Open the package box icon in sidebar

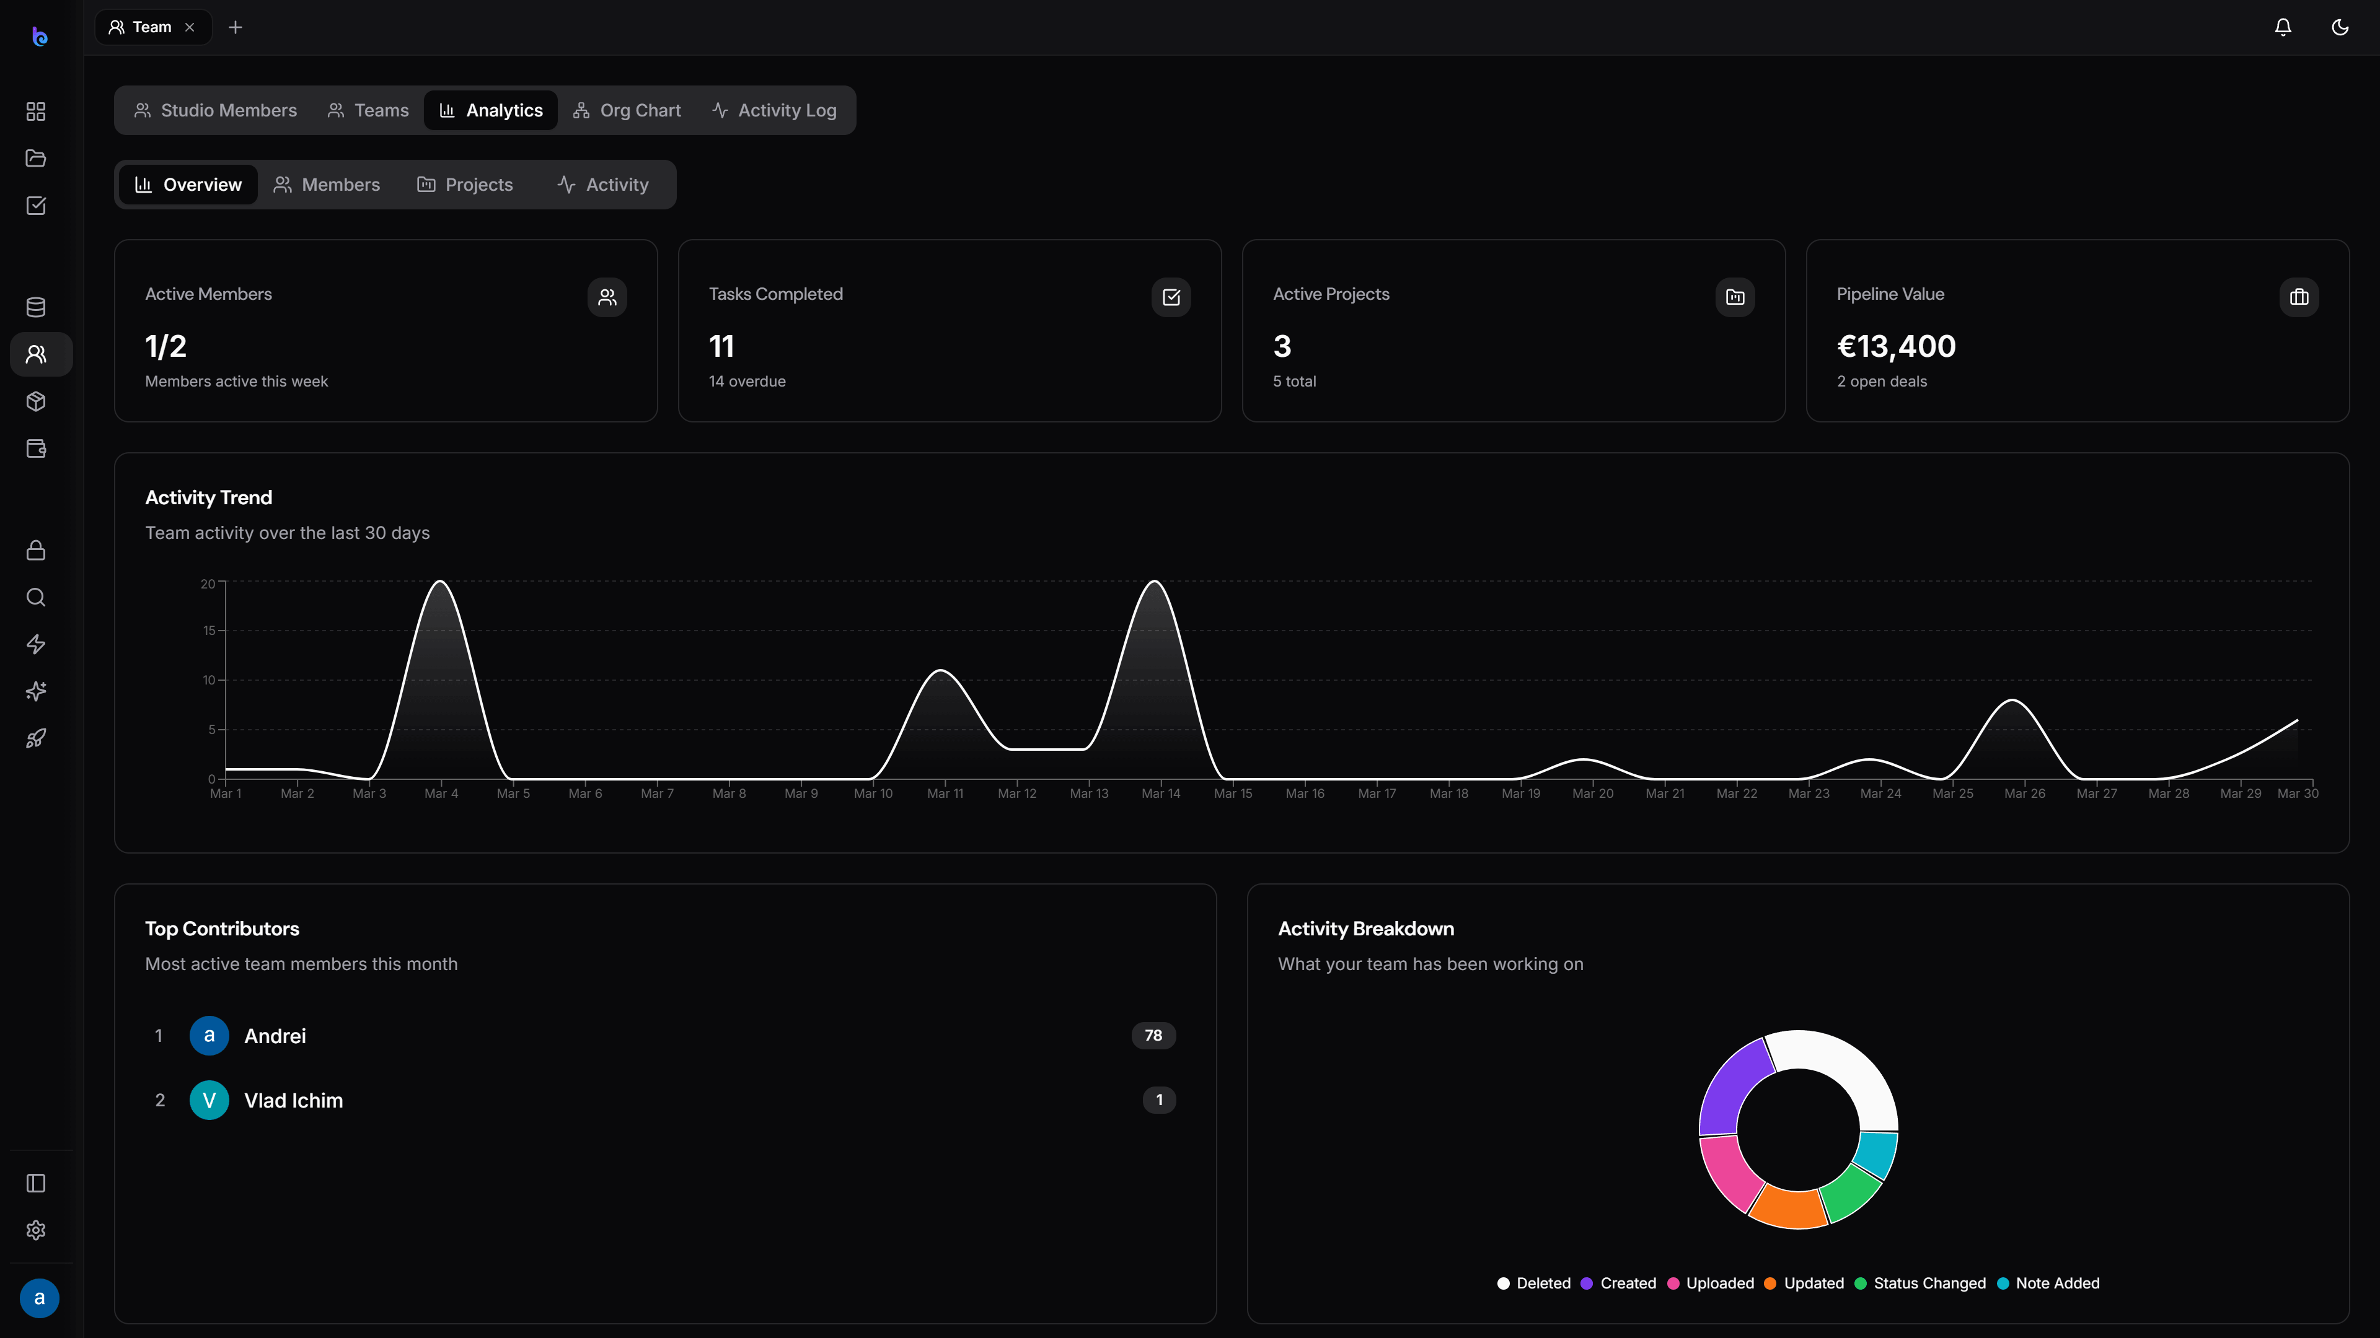36,401
